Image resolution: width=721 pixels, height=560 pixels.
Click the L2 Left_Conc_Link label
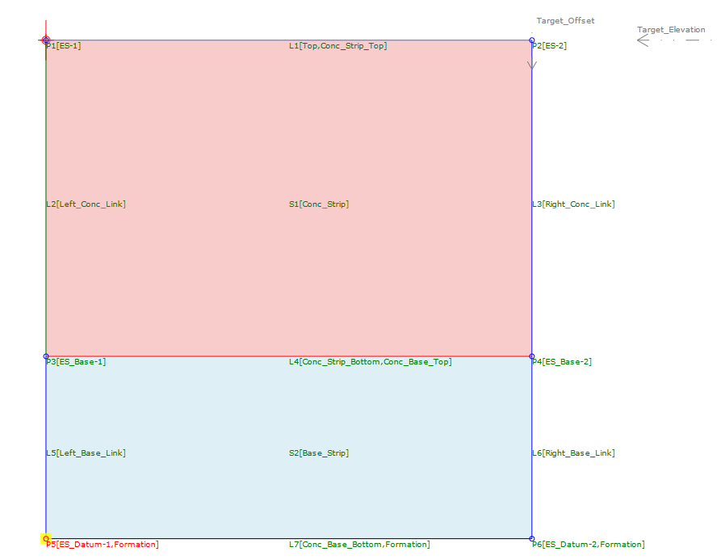[x=86, y=204]
